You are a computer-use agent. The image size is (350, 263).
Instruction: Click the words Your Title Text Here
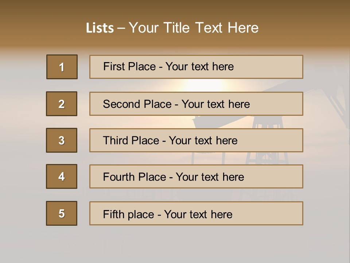coord(194,28)
